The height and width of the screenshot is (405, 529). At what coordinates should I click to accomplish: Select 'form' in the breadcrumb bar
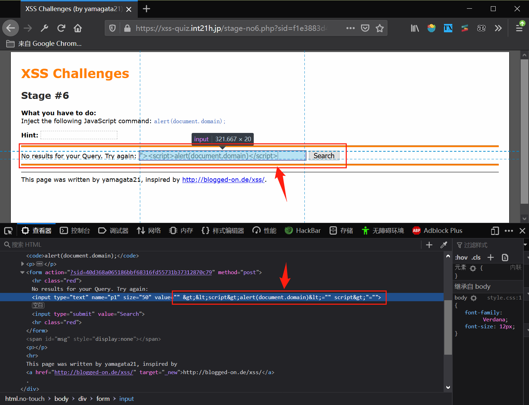point(103,399)
